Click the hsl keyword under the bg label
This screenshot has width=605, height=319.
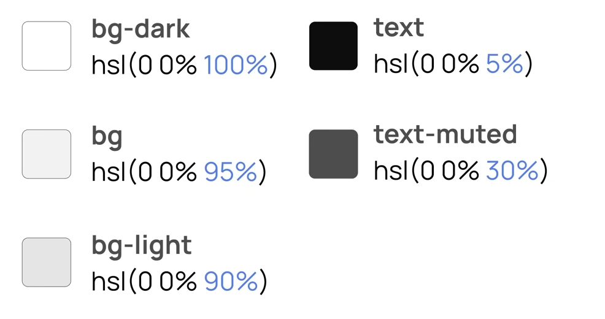[x=109, y=172]
